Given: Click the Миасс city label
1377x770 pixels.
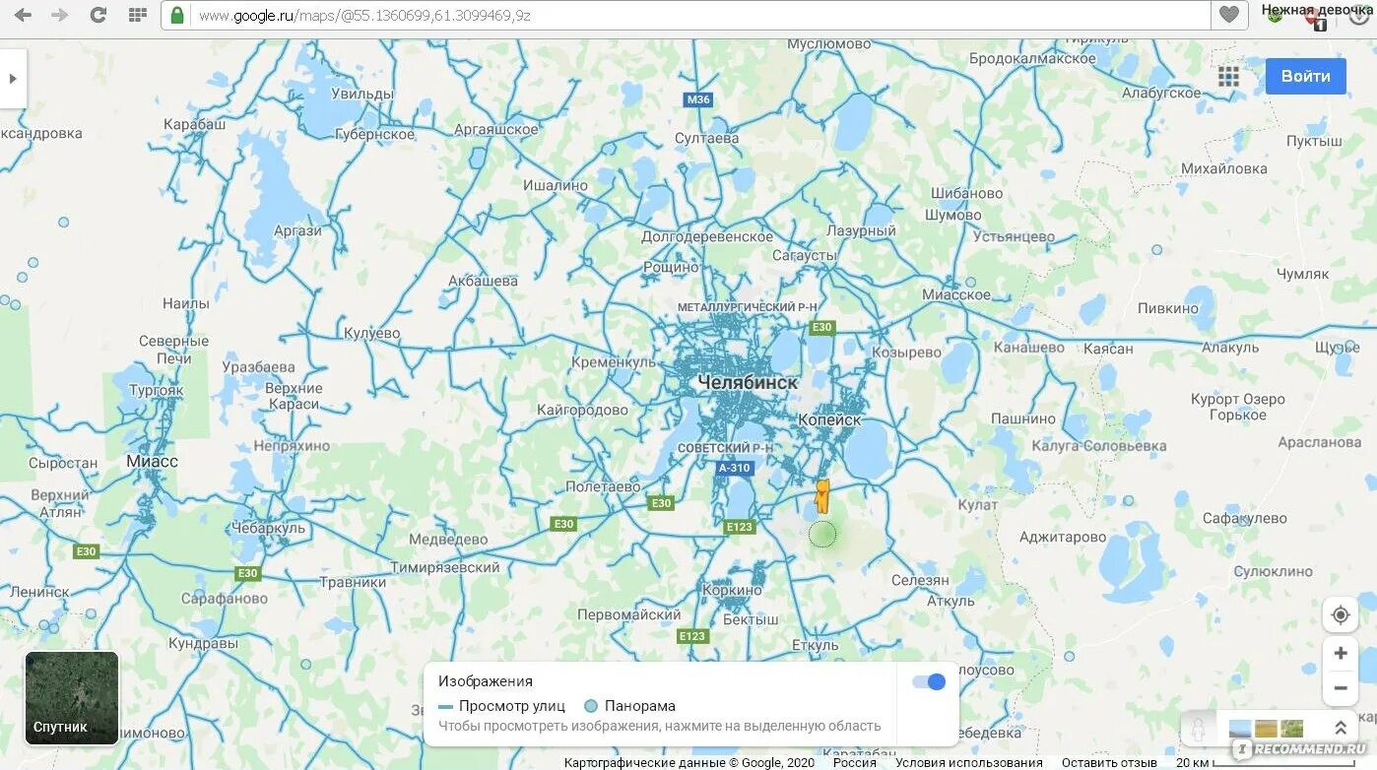Looking at the screenshot, I should click(x=152, y=461).
